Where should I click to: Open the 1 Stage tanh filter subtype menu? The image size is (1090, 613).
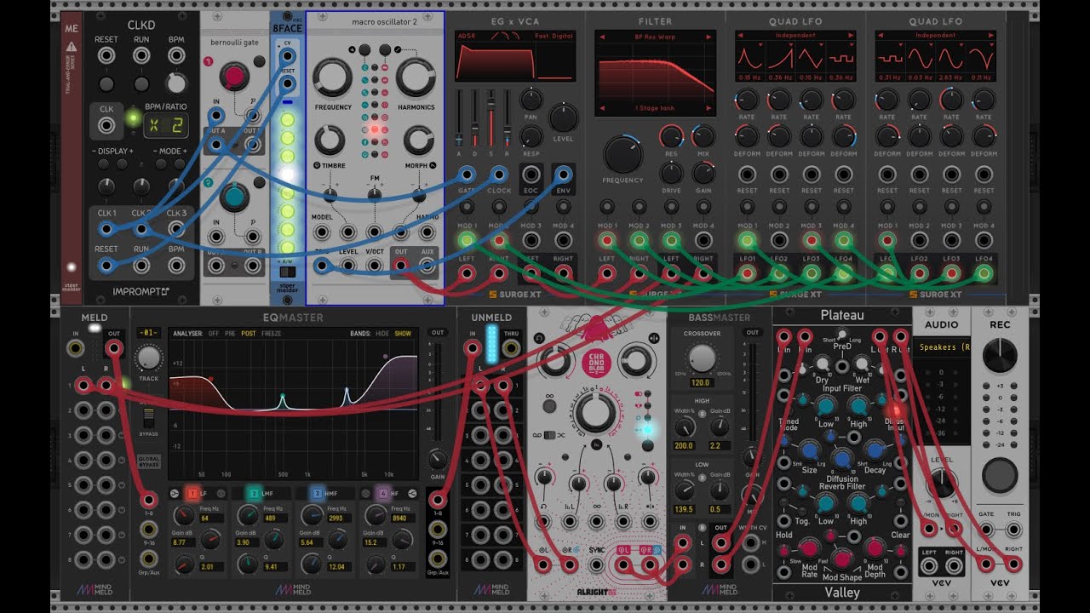(655, 109)
